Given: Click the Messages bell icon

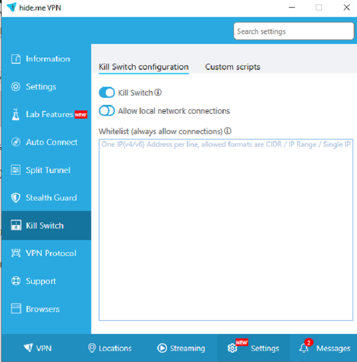Looking at the screenshot, I should (x=304, y=348).
